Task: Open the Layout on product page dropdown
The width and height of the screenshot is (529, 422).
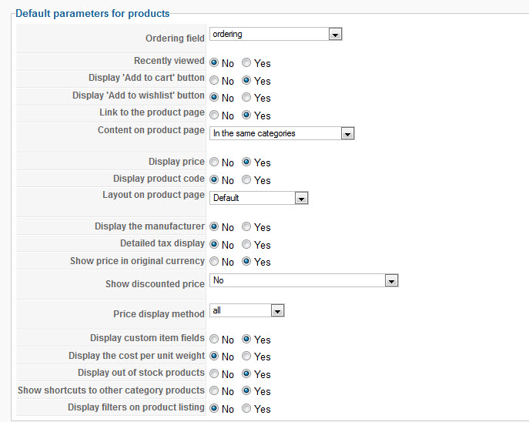Action: pos(259,198)
